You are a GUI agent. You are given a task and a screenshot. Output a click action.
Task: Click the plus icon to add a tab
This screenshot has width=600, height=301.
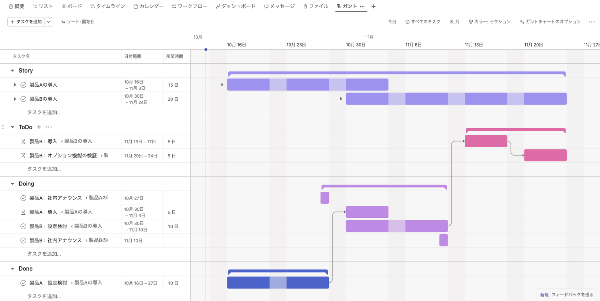coord(373,6)
